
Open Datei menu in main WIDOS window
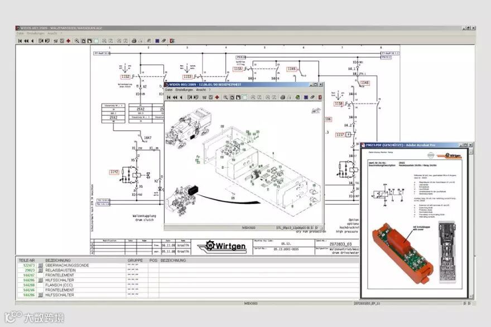pos(20,33)
